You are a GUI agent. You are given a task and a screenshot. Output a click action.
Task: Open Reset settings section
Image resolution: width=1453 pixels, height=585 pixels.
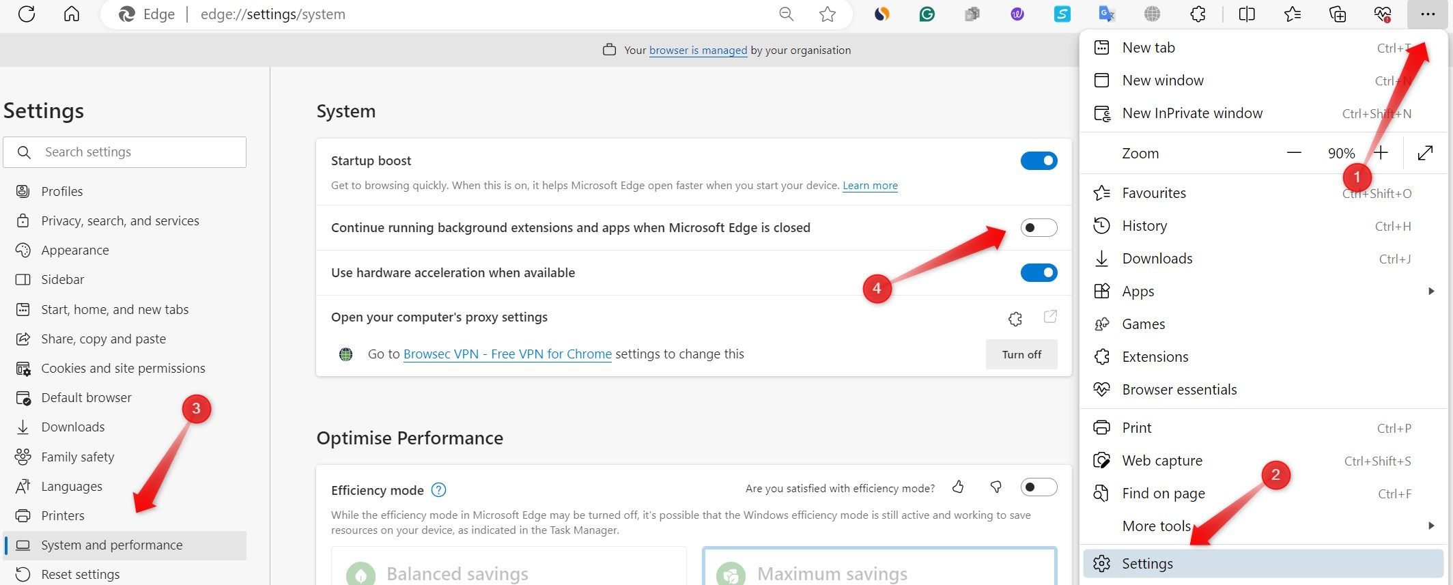click(x=125, y=575)
